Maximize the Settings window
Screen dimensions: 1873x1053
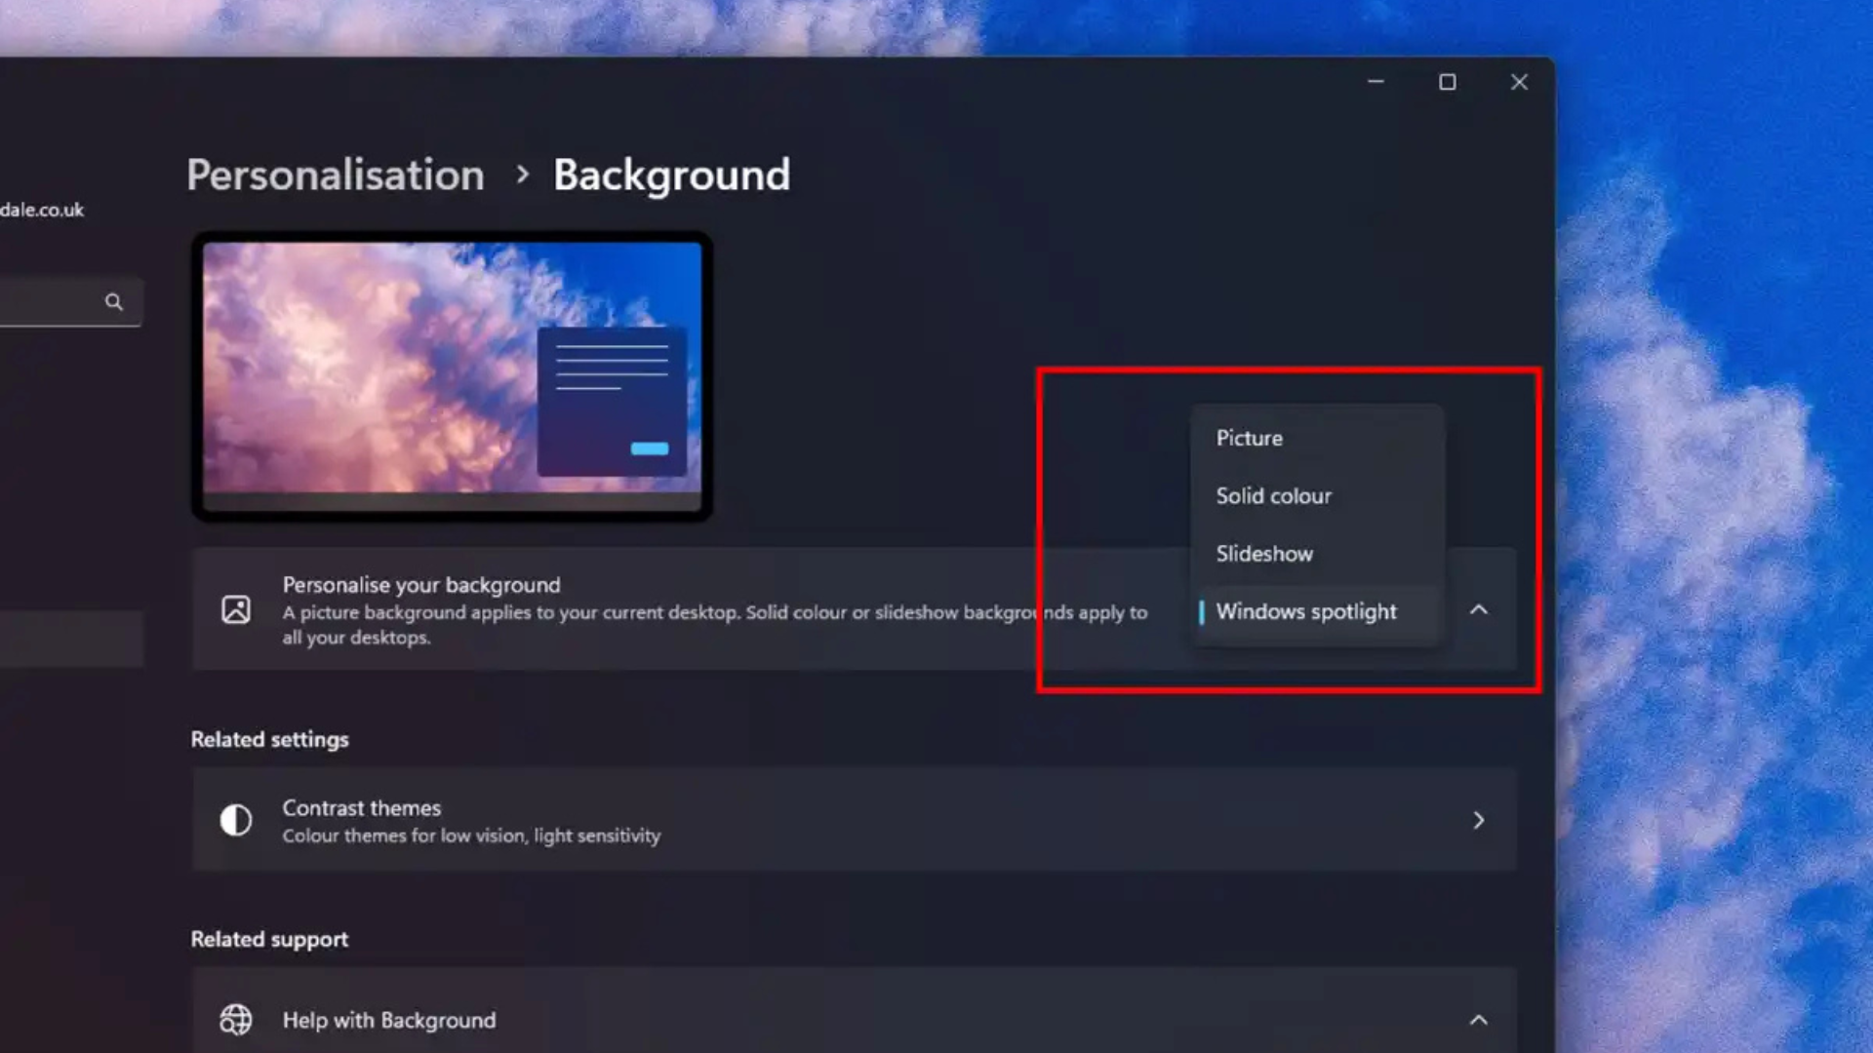point(1448,82)
